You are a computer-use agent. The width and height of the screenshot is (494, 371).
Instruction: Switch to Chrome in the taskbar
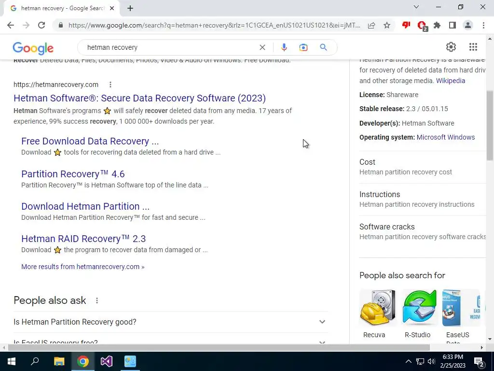tap(82, 361)
